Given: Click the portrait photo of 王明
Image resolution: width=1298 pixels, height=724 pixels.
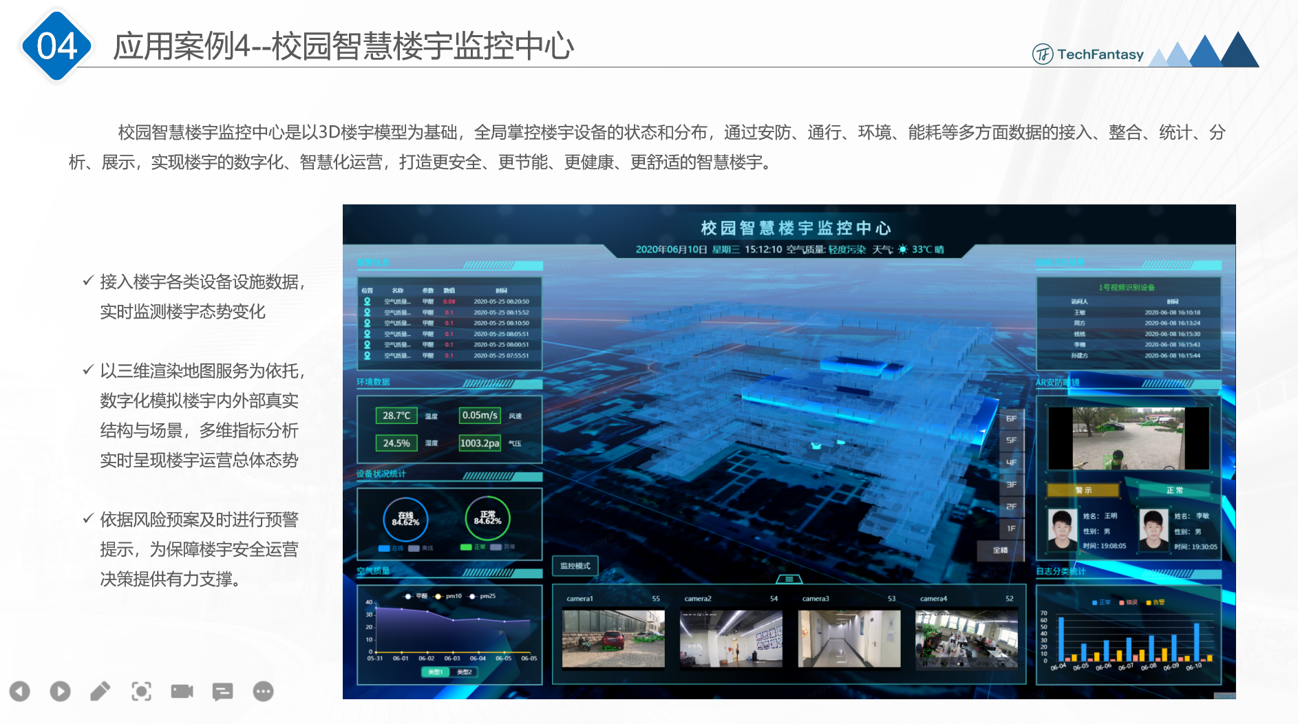Looking at the screenshot, I should click(1062, 529).
